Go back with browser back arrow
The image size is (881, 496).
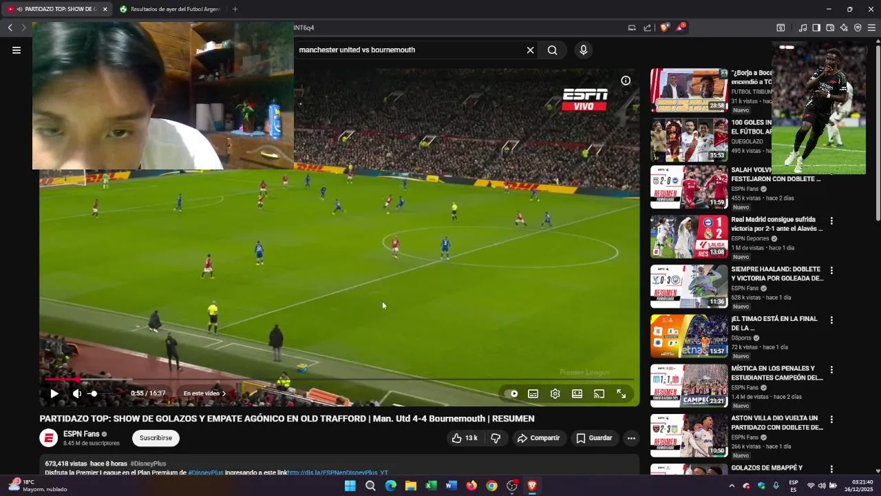click(x=10, y=28)
